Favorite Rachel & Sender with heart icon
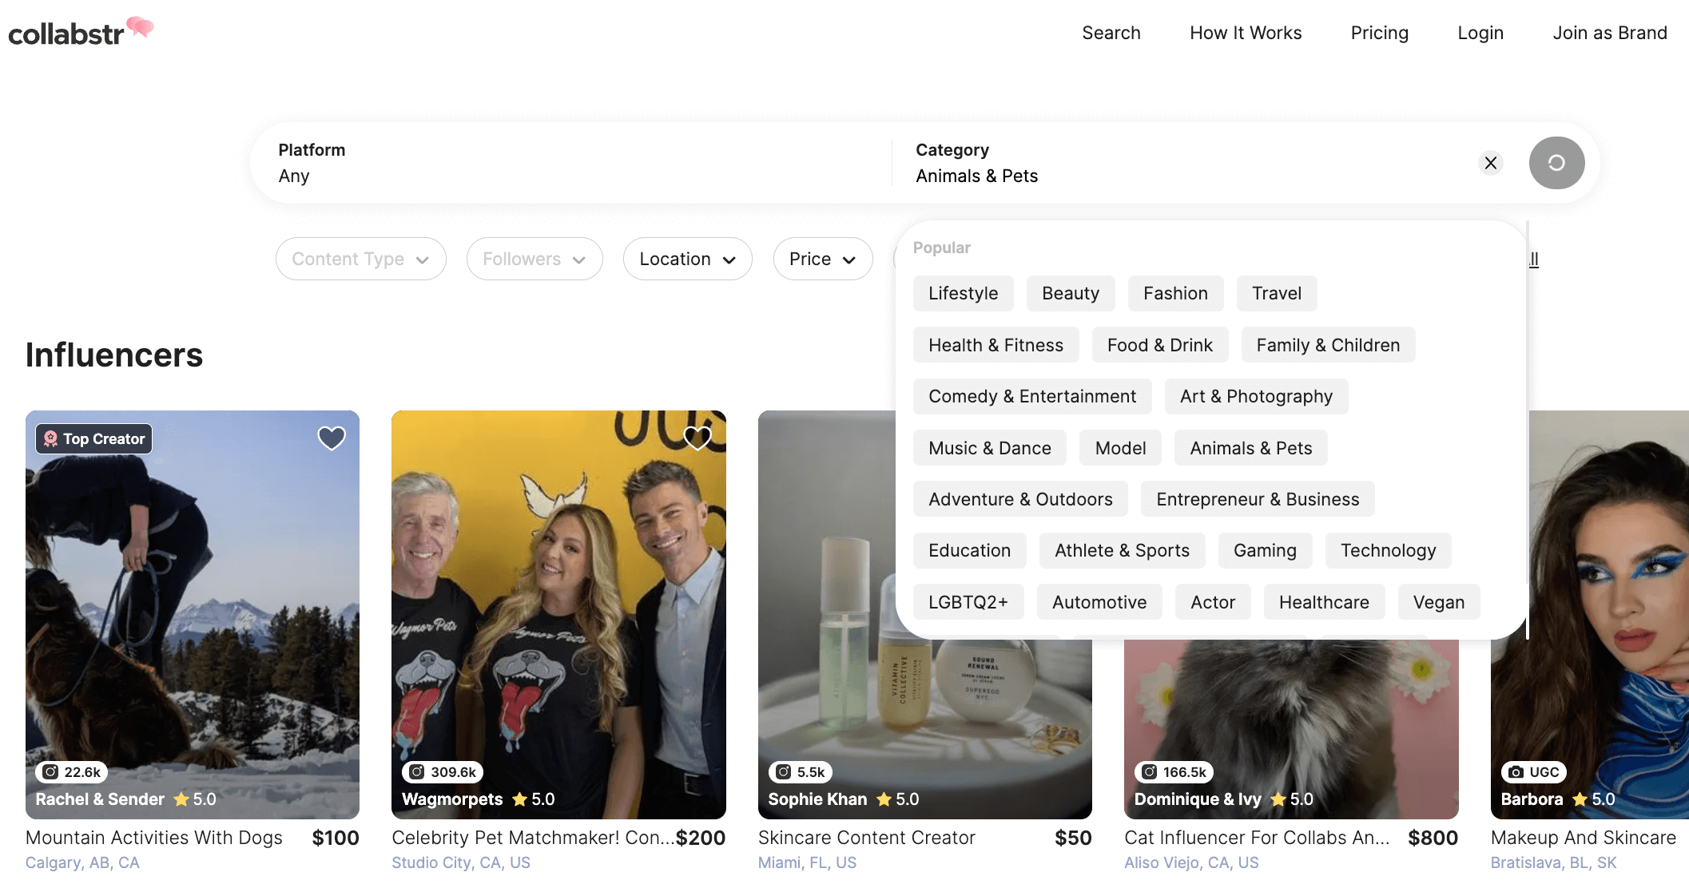This screenshot has width=1689, height=888. 332,438
